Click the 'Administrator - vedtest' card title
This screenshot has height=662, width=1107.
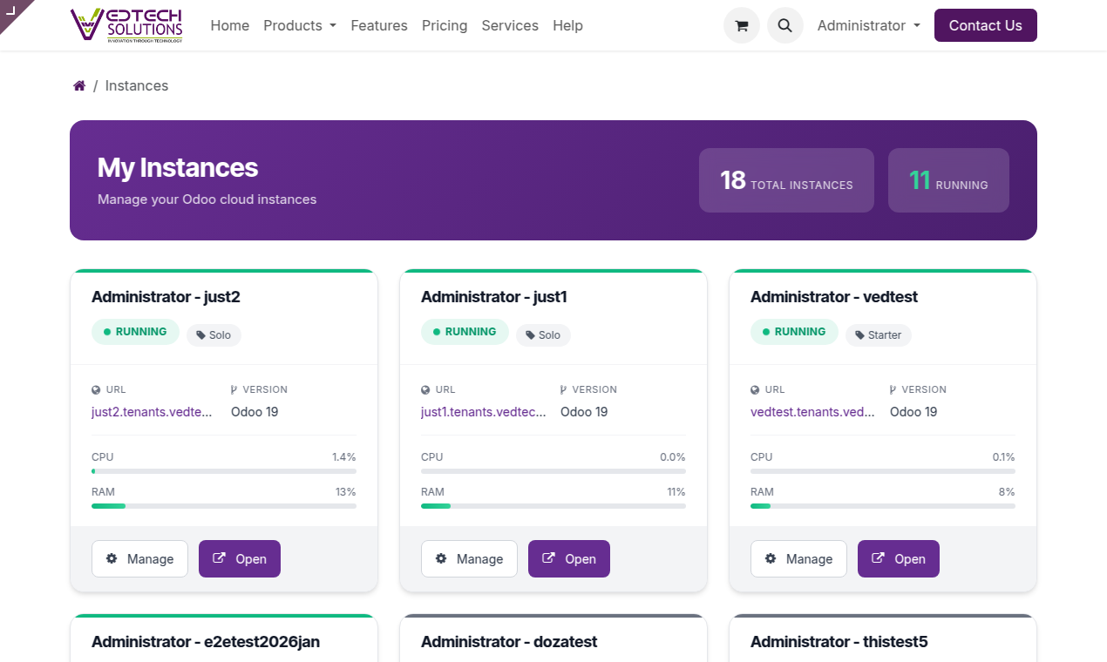[x=834, y=297]
